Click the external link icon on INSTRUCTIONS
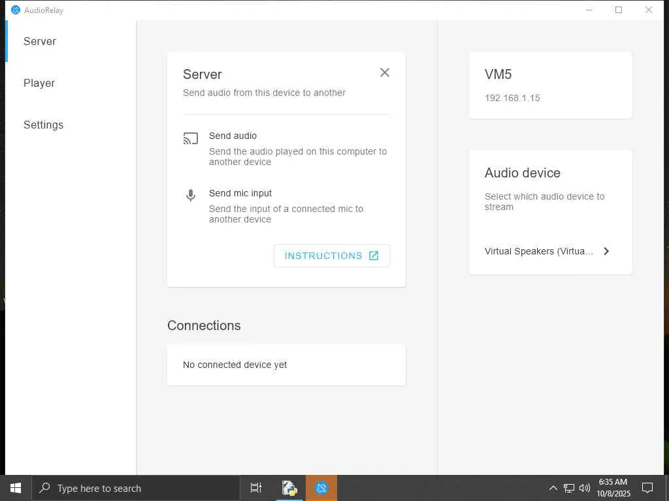 pos(374,256)
